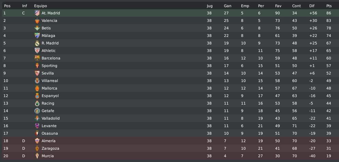Screen dimensions: 339x162
Task: Select the Getafe club badge
Action: 37,111
